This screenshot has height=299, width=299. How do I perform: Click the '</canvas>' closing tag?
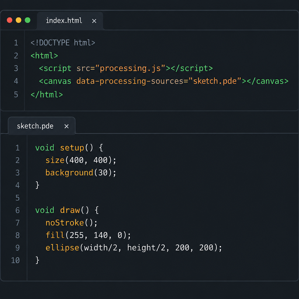click(x=267, y=81)
